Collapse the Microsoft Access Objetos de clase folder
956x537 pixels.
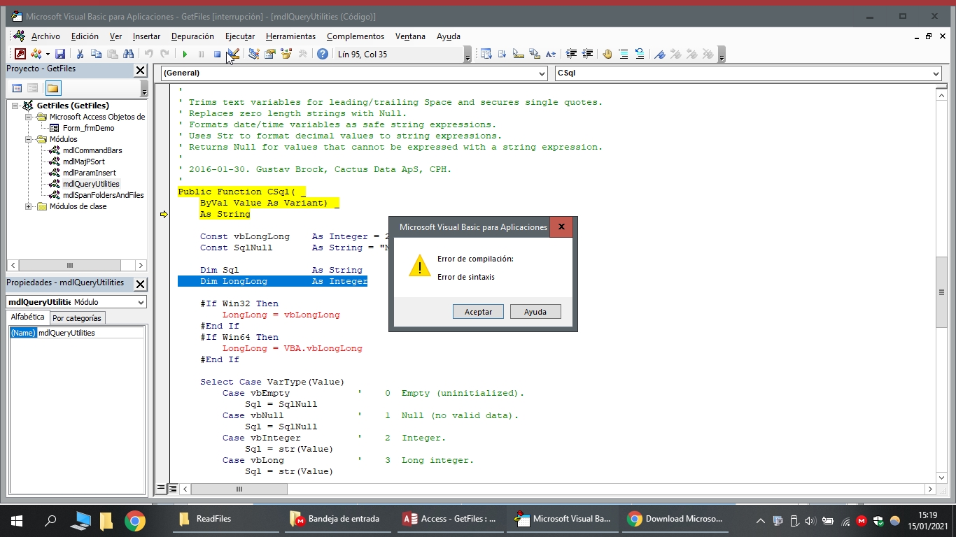click(x=29, y=117)
